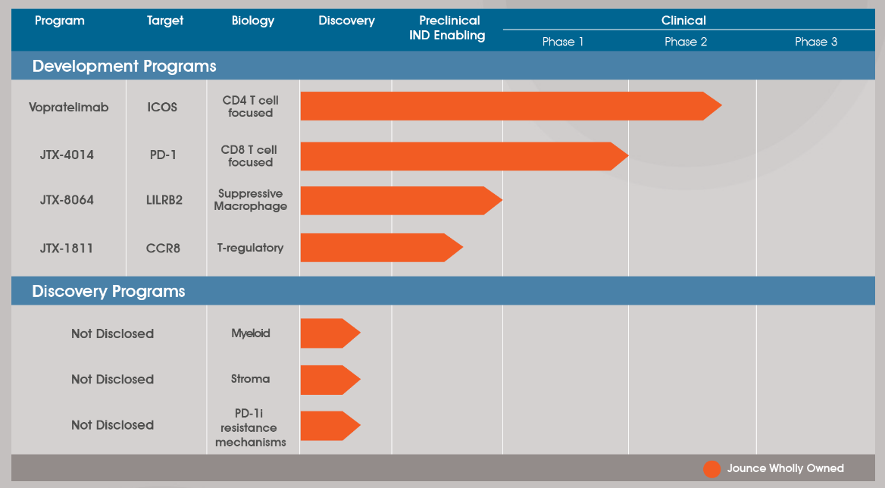The width and height of the screenshot is (885, 488).
Task: Click the Biology column header
Action: [253, 21]
